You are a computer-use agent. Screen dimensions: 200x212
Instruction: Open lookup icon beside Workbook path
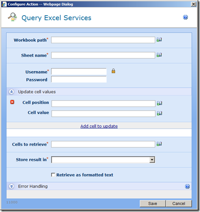point(159,40)
